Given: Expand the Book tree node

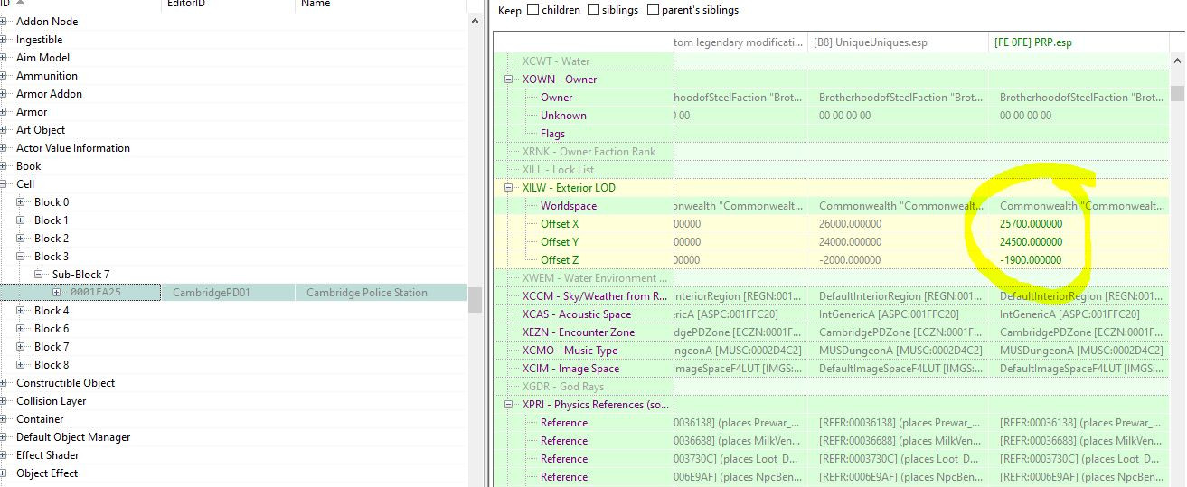Looking at the screenshot, I should (4, 166).
